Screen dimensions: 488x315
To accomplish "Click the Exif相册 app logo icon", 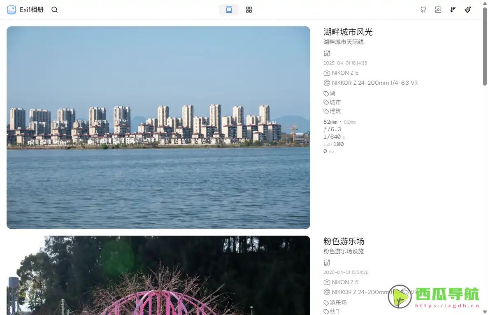I will pos(12,9).
